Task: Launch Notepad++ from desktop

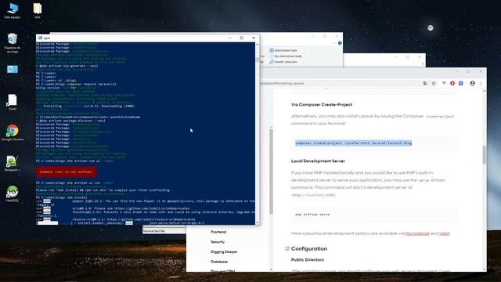Action: tap(13, 164)
